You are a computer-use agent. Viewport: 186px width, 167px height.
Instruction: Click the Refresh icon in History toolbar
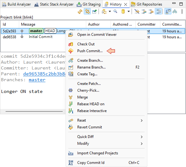coord(80,11)
